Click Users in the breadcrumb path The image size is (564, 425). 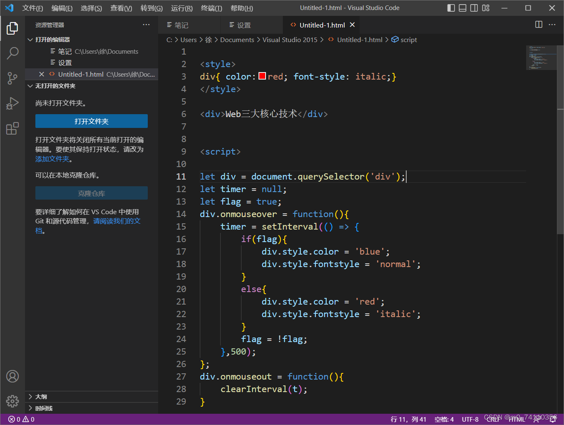[189, 40]
